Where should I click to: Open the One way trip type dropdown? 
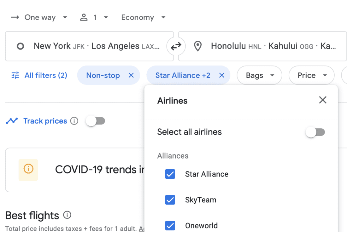click(x=39, y=17)
